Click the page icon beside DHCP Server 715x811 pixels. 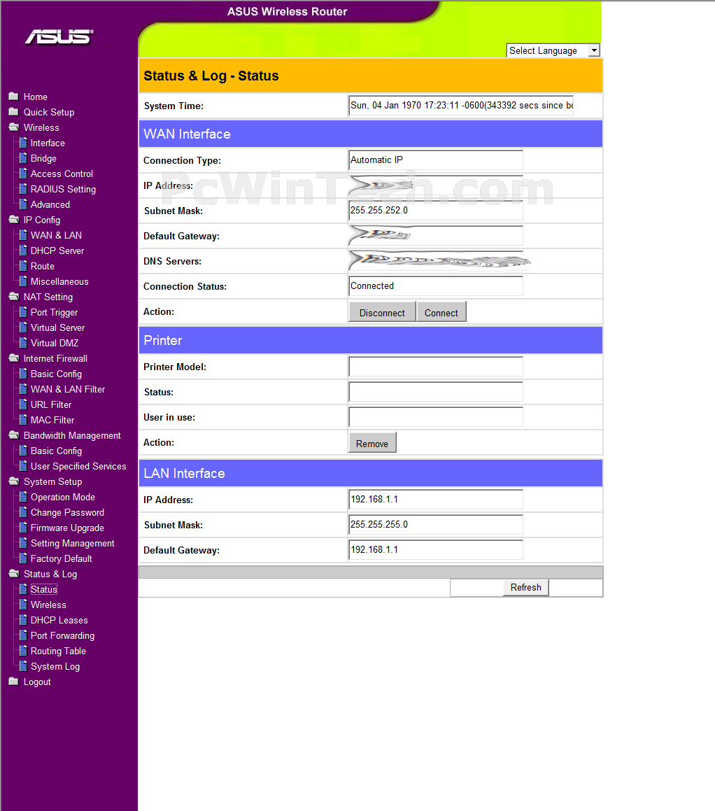click(23, 251)
